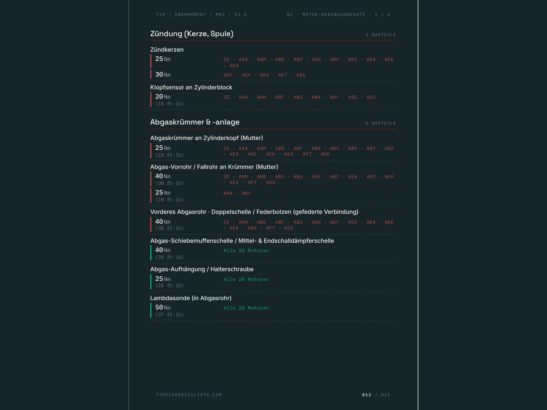
Task: Select engine code ABF in Zündkerzen 30 Nm row
Action: point(228,75)
